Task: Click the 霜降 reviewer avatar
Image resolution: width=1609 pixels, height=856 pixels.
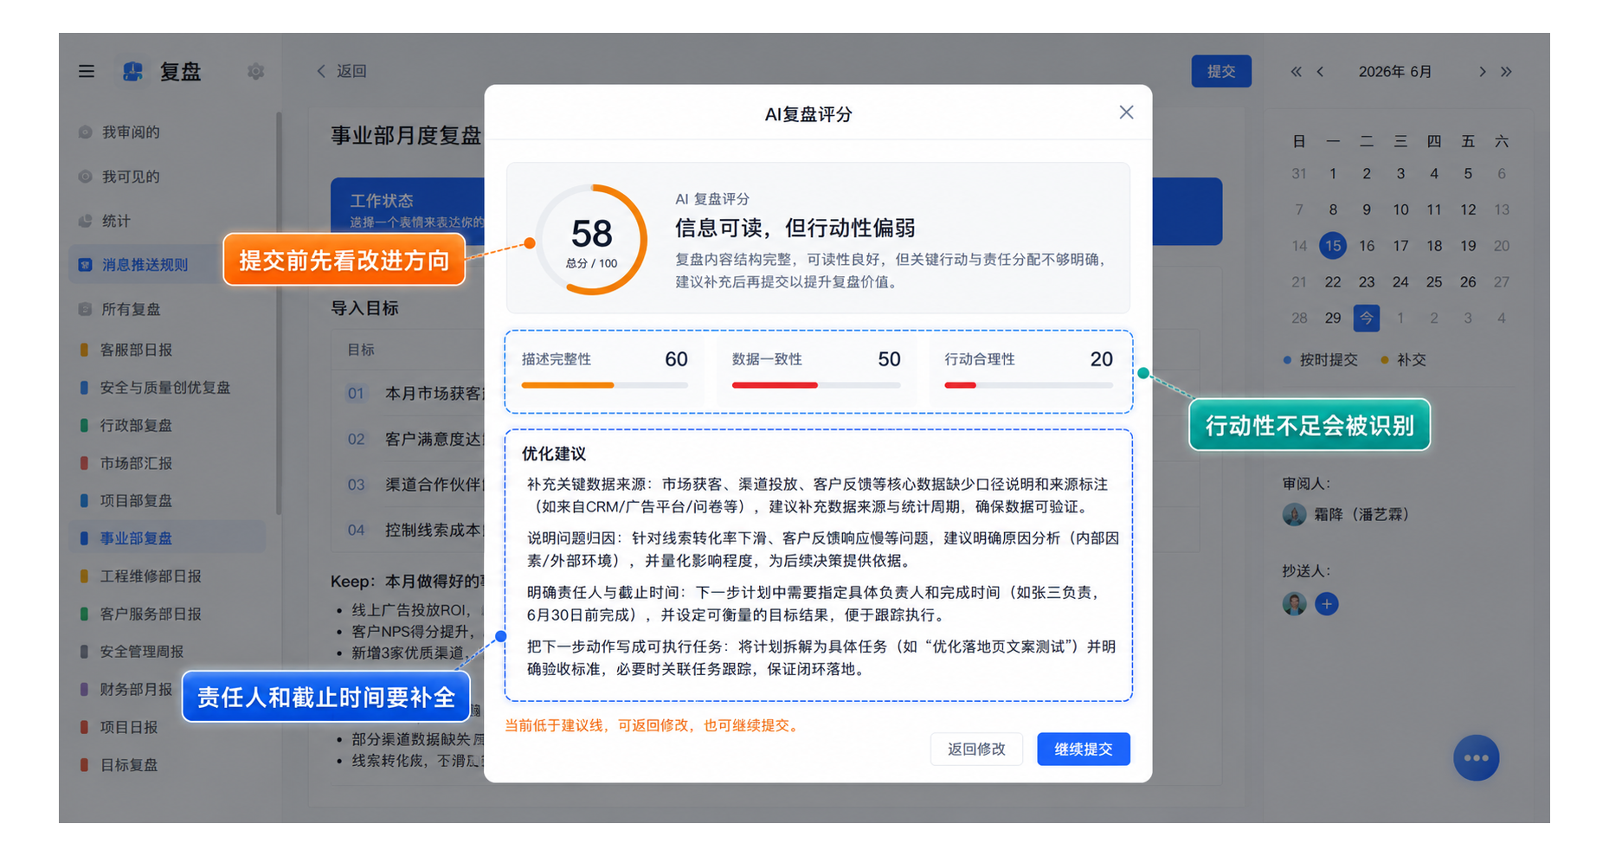Action: 1294,514
